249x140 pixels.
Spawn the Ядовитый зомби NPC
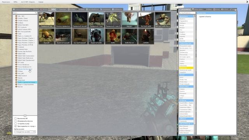96,36
